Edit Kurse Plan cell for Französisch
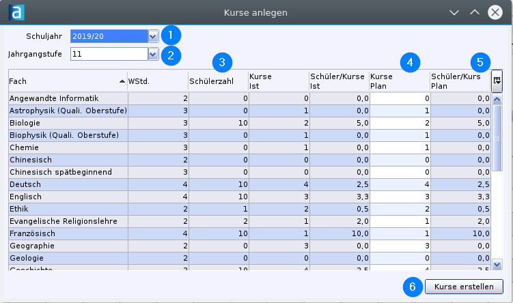The image size is (513, 303). click(400, 233)
